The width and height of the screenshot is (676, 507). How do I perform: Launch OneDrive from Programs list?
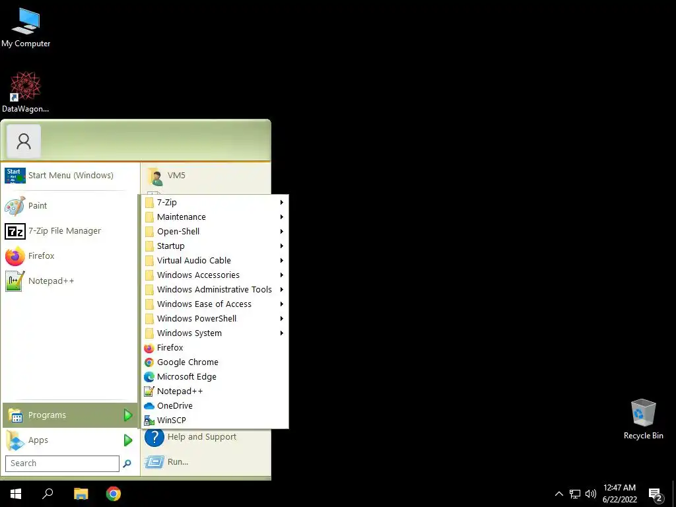(215, 406)
